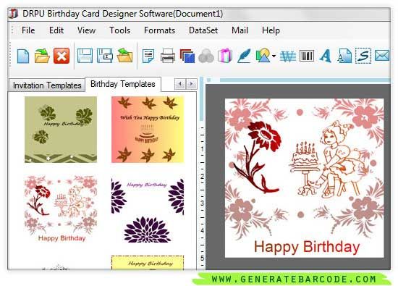This screenshot has height=286, width=398.
Task: Expand the image insert dropdown arrow
Action: tap(274, 56)
